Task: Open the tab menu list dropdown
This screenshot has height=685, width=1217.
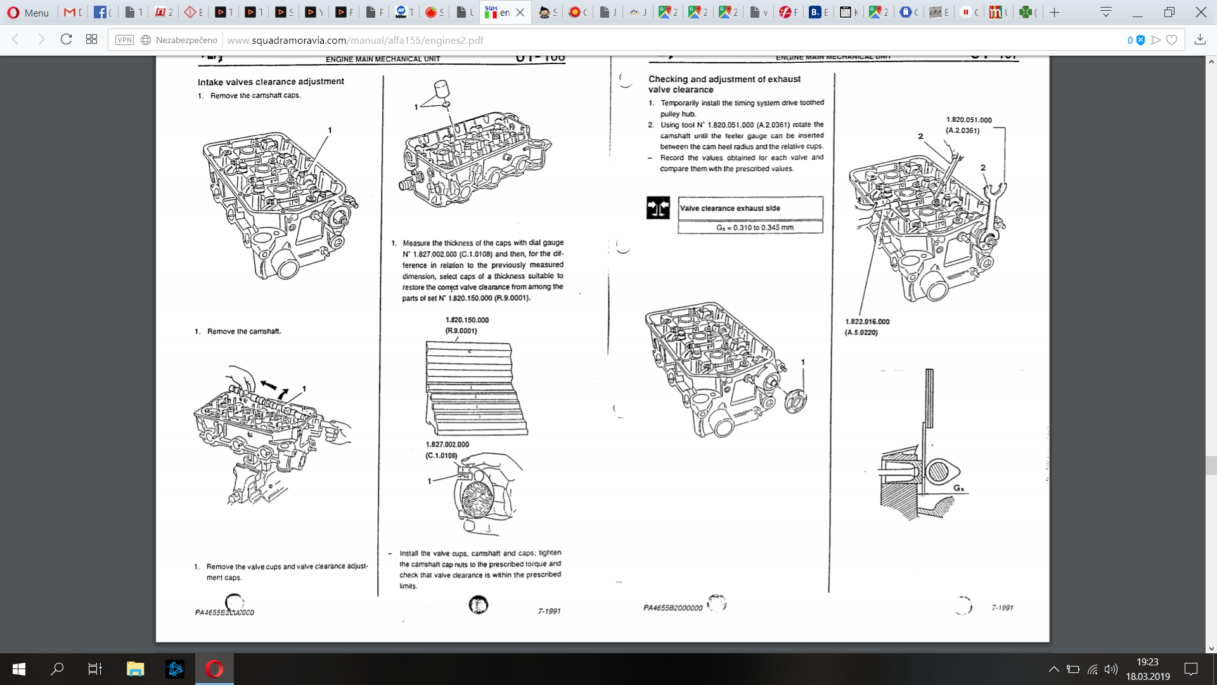Action: [1106, 12]
